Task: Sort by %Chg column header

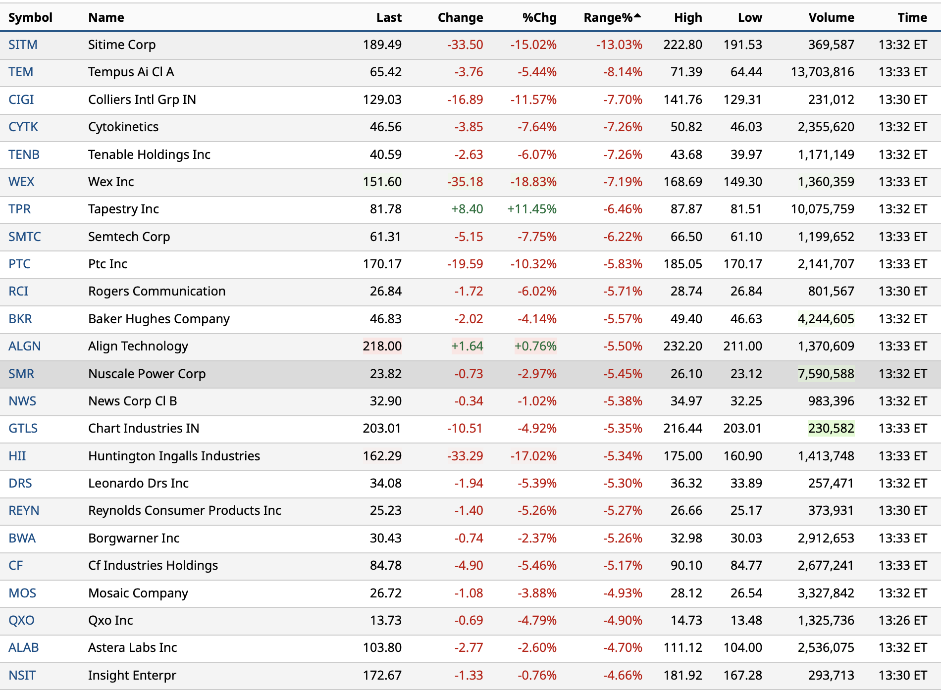Action: coord(539,18)
